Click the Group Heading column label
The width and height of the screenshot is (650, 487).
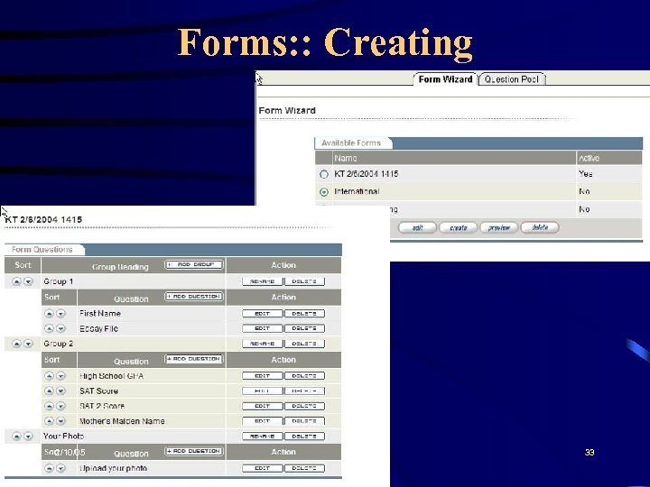(x=120, y=267)
